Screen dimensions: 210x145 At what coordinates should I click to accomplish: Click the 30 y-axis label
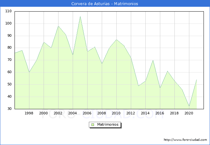click(x=9, y=109)
